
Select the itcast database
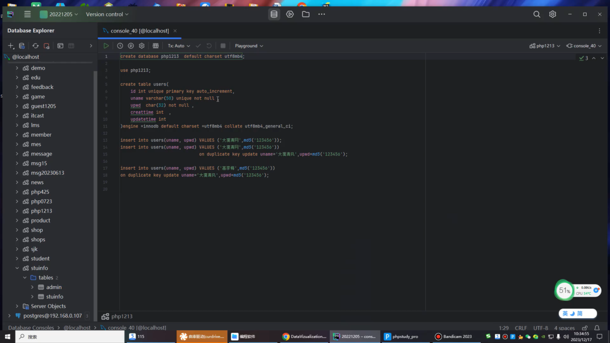(37, 116)
